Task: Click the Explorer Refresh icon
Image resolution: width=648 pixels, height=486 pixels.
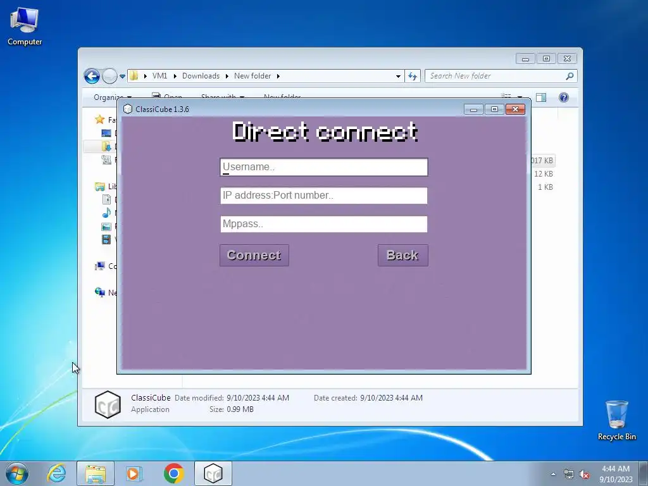Action: pos(413,76)
